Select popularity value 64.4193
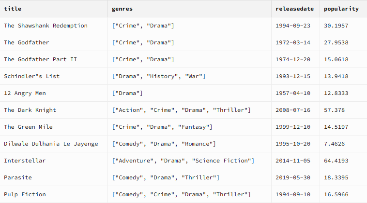This screenshot has width=367, height=203. point(343,161)
